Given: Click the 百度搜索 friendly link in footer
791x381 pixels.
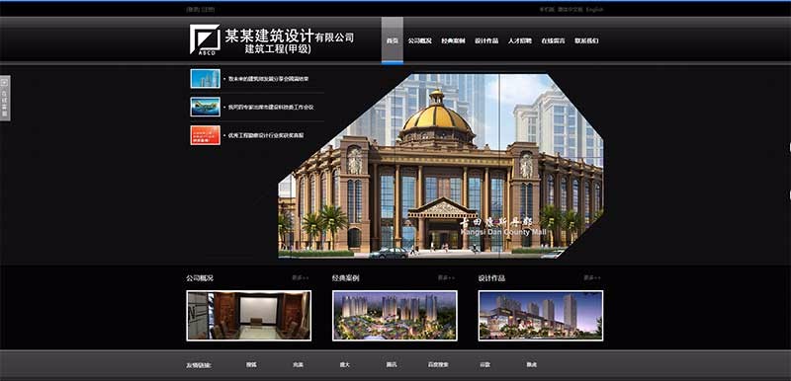Looking at the screenshot, I should (x=438, y=365).
